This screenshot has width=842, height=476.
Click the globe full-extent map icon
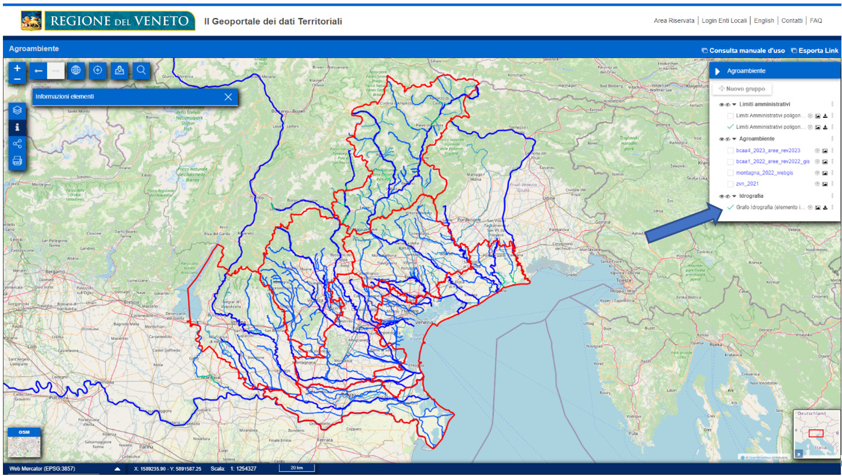click(x=75, y=71)
